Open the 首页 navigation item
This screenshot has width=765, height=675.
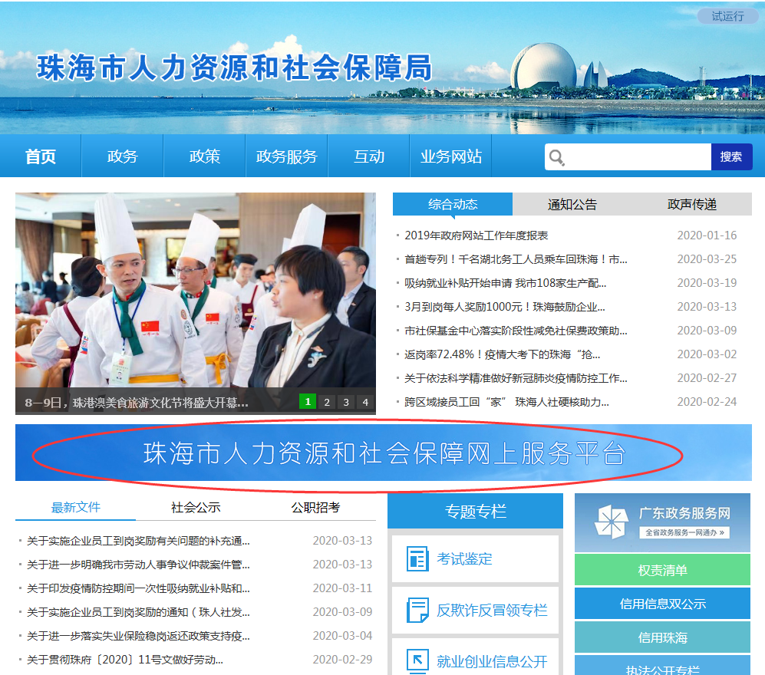(x=41, y=156)
